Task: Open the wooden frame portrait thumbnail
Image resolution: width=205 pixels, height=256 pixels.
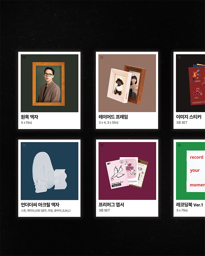Action: (x=49, y=83)
